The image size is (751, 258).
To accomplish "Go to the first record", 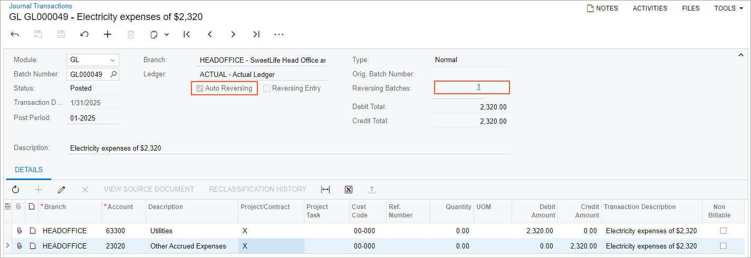I will coord(187,34).
